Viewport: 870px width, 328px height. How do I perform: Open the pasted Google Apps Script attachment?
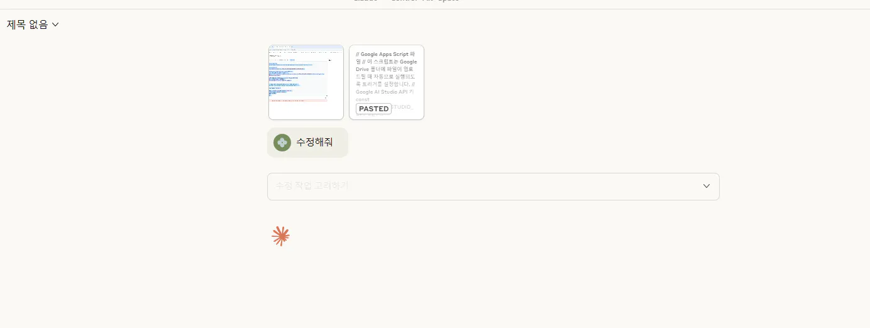387,82
